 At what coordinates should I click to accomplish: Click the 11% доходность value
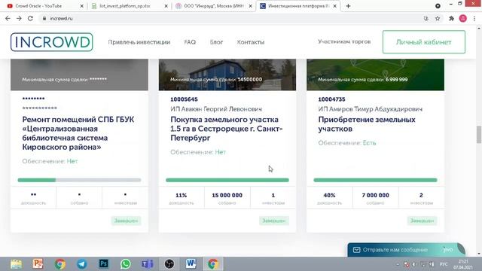pos(182,196)
